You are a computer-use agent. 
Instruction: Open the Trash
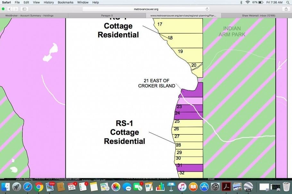(x=286, y=187)
